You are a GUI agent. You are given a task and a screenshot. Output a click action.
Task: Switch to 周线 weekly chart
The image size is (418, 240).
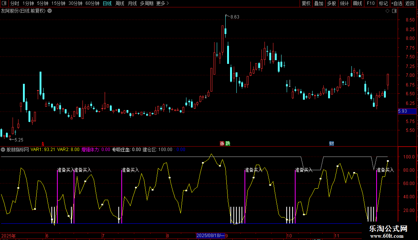120,3
